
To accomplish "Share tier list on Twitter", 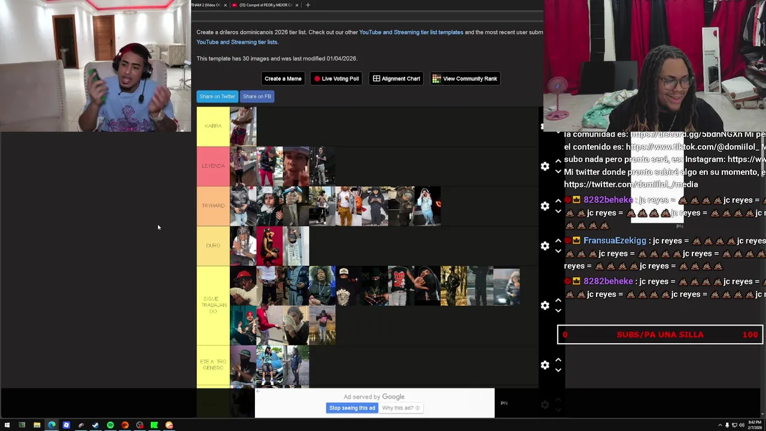I will [x=217, y=96].
